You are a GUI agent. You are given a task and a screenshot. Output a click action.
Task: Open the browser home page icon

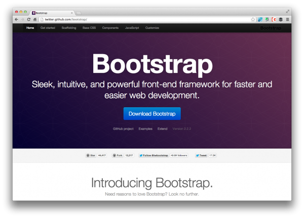click(35, 19)
